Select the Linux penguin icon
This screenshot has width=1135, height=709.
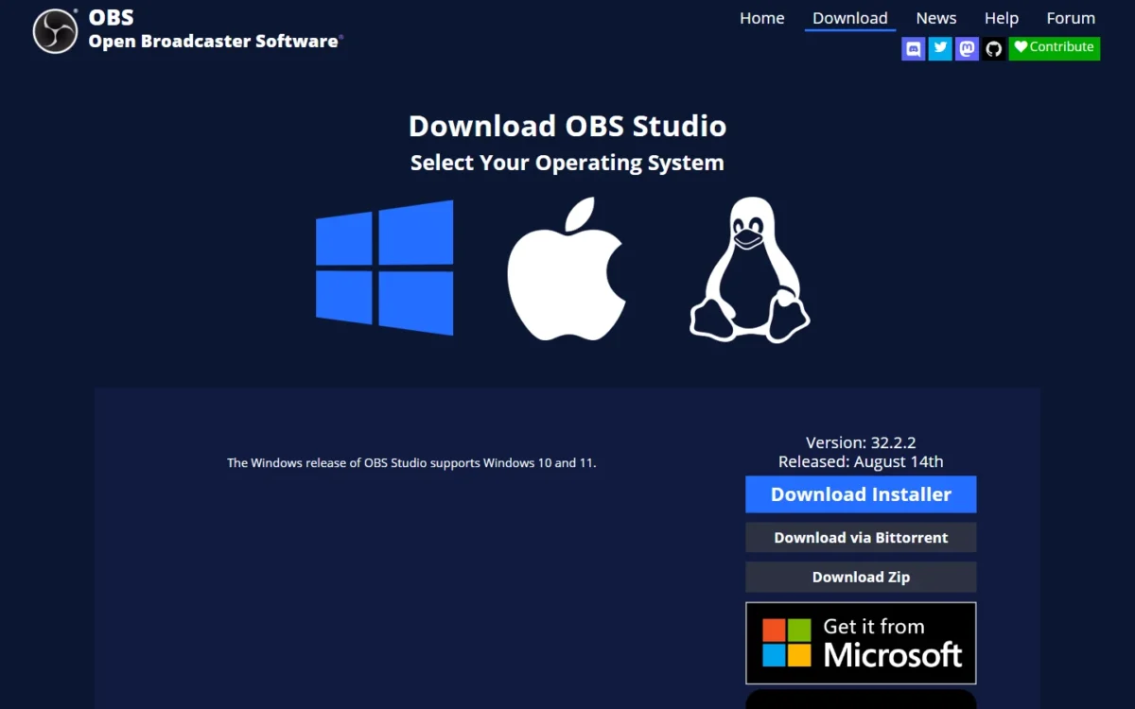[x=749, y=269]
